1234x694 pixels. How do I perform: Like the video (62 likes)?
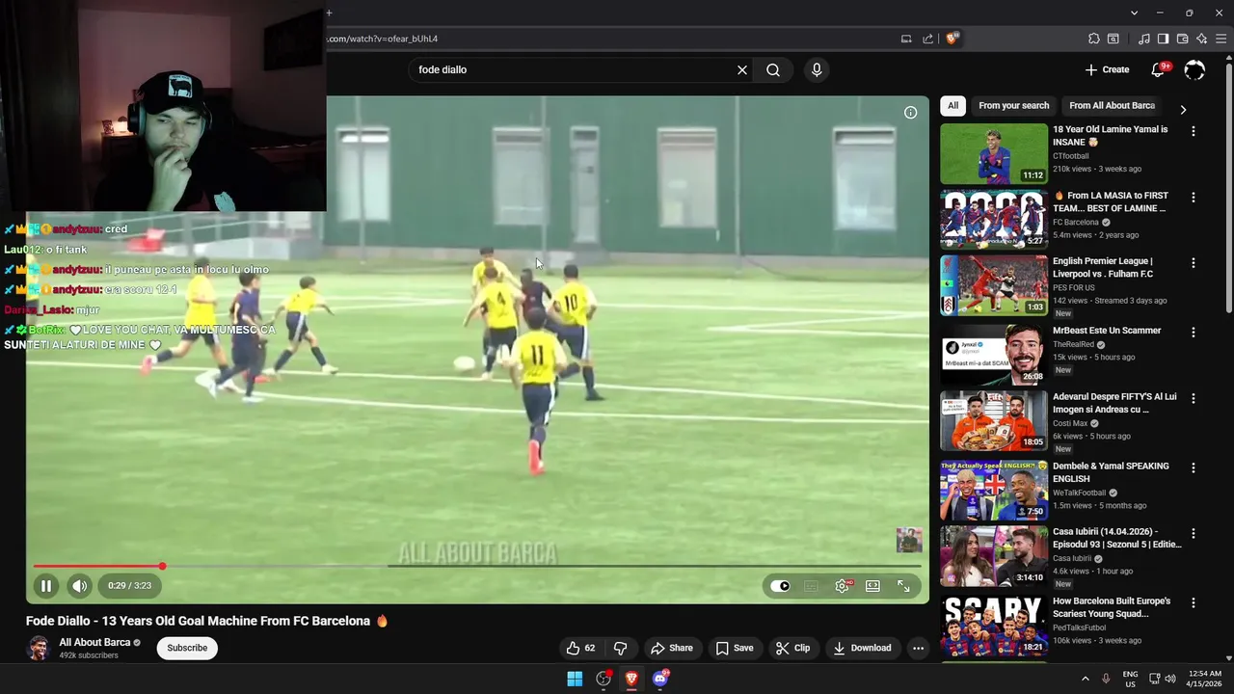[x=581, y=648]
